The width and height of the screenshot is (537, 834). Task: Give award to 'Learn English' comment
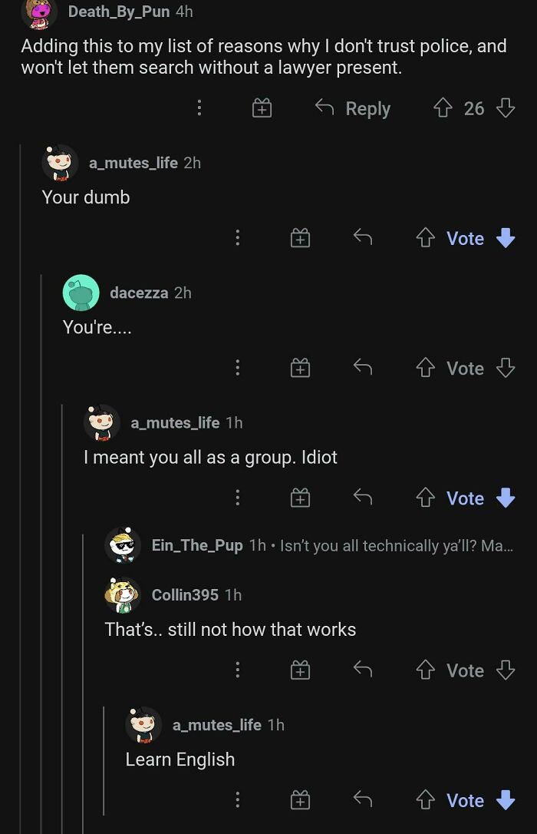(300, 801)
